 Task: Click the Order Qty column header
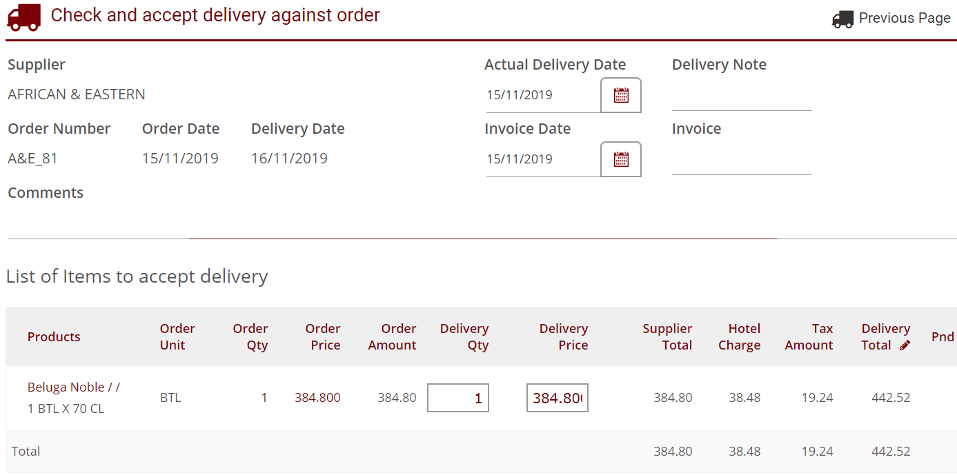coord(250,336)
